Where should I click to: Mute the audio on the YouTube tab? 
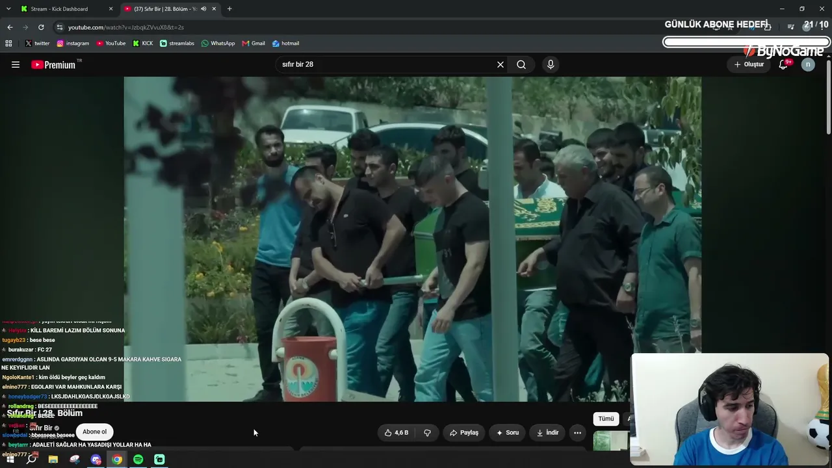(x=203, y=9)
